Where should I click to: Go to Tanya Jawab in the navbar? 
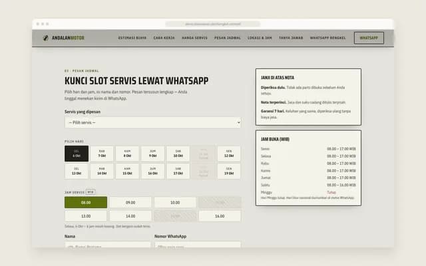point(291,38)
